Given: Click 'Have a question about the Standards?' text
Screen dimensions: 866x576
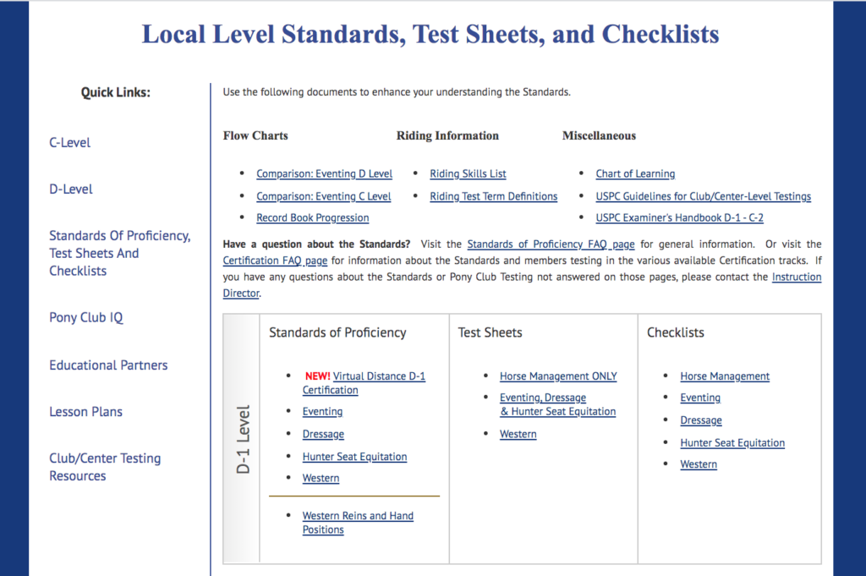Looking at the screenshot, I should pyautogui.click(x=316, y=244).
